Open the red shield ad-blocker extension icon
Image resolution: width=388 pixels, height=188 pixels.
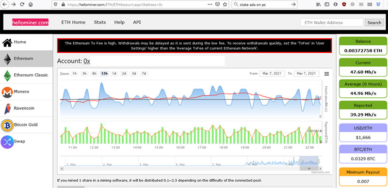[x=344, y=4]
